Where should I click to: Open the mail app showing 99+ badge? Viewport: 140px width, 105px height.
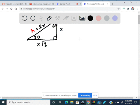click(99, 102)
